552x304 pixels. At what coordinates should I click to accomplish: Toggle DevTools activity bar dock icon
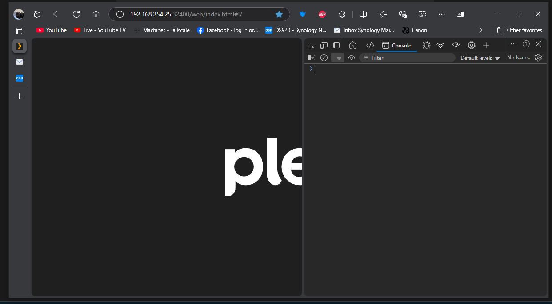(x=336, y=45)
